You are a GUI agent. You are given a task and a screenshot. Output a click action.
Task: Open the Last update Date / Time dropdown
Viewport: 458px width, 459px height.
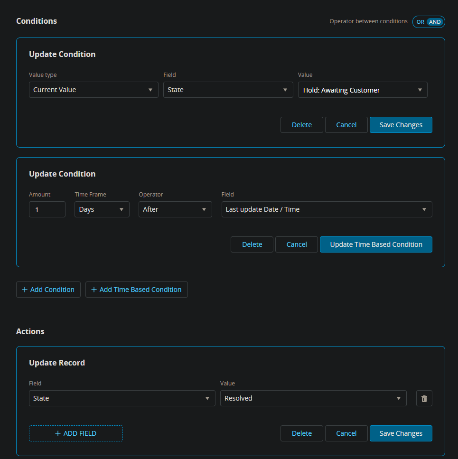click(327, 209)
